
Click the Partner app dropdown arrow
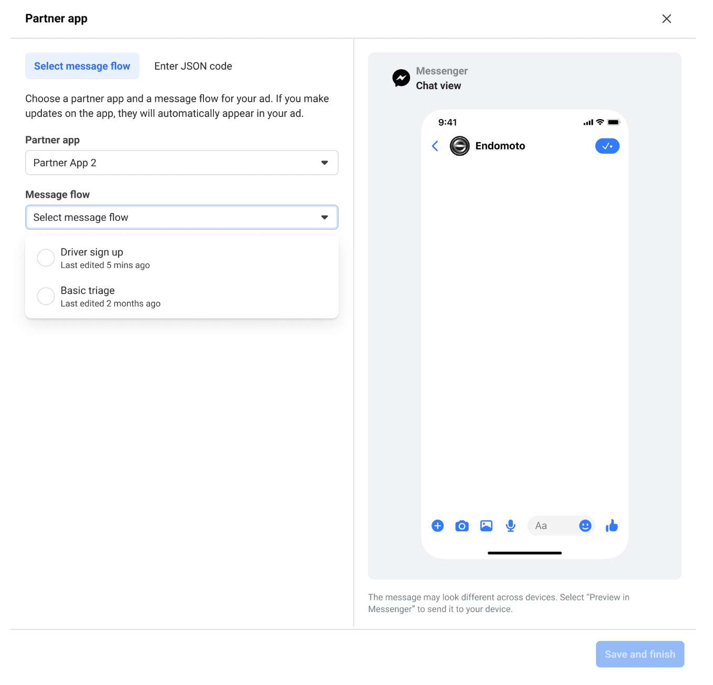[325, 163]
